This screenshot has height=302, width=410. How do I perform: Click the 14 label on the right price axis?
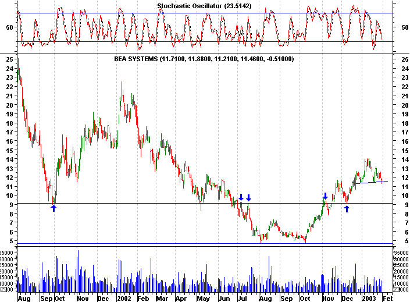[x=405, y=159]
